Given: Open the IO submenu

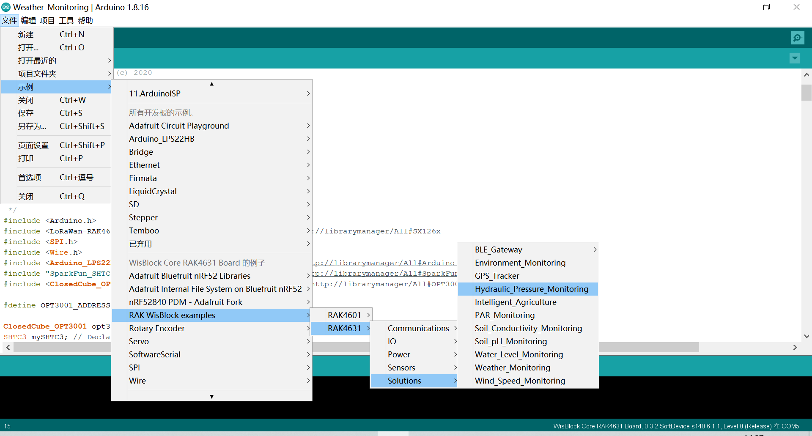Looking at the screenshot, I should click(x=414, y=341).
